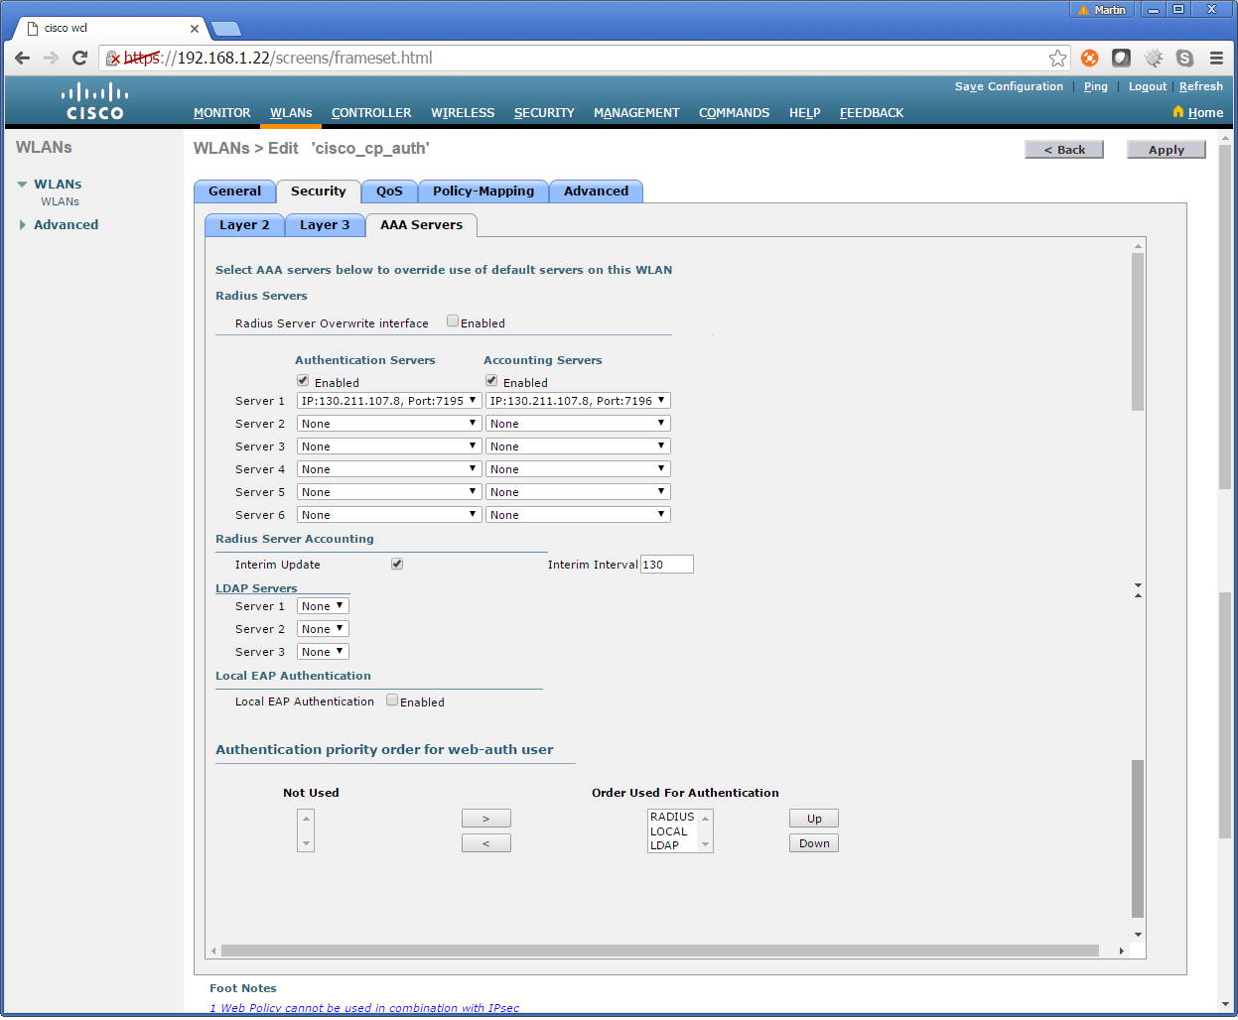Click the insecure HTTPS padlock icon
The height and width of the screenshot is (1020, 1238).
pyautogui.click(x=113, y=58)
